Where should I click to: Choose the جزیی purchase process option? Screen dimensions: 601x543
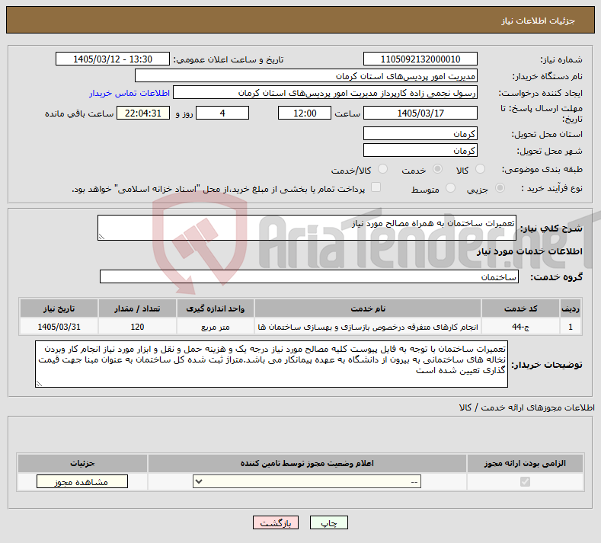pos(500,188)
